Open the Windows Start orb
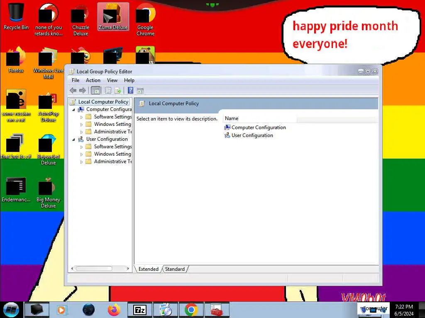The image size is (425, 318). pos(11,310)
